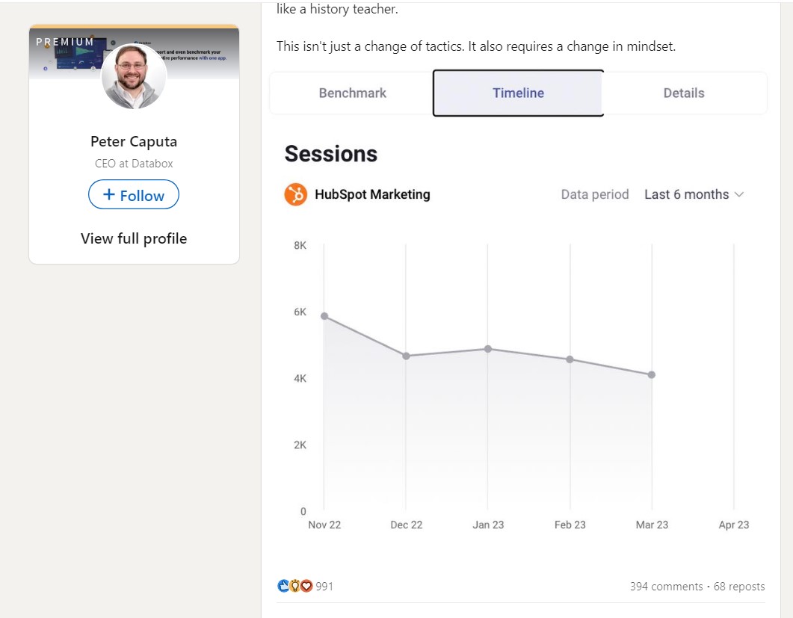
Task: Click the thumbs-up Like reaction icon
Action: pos(283,585)
